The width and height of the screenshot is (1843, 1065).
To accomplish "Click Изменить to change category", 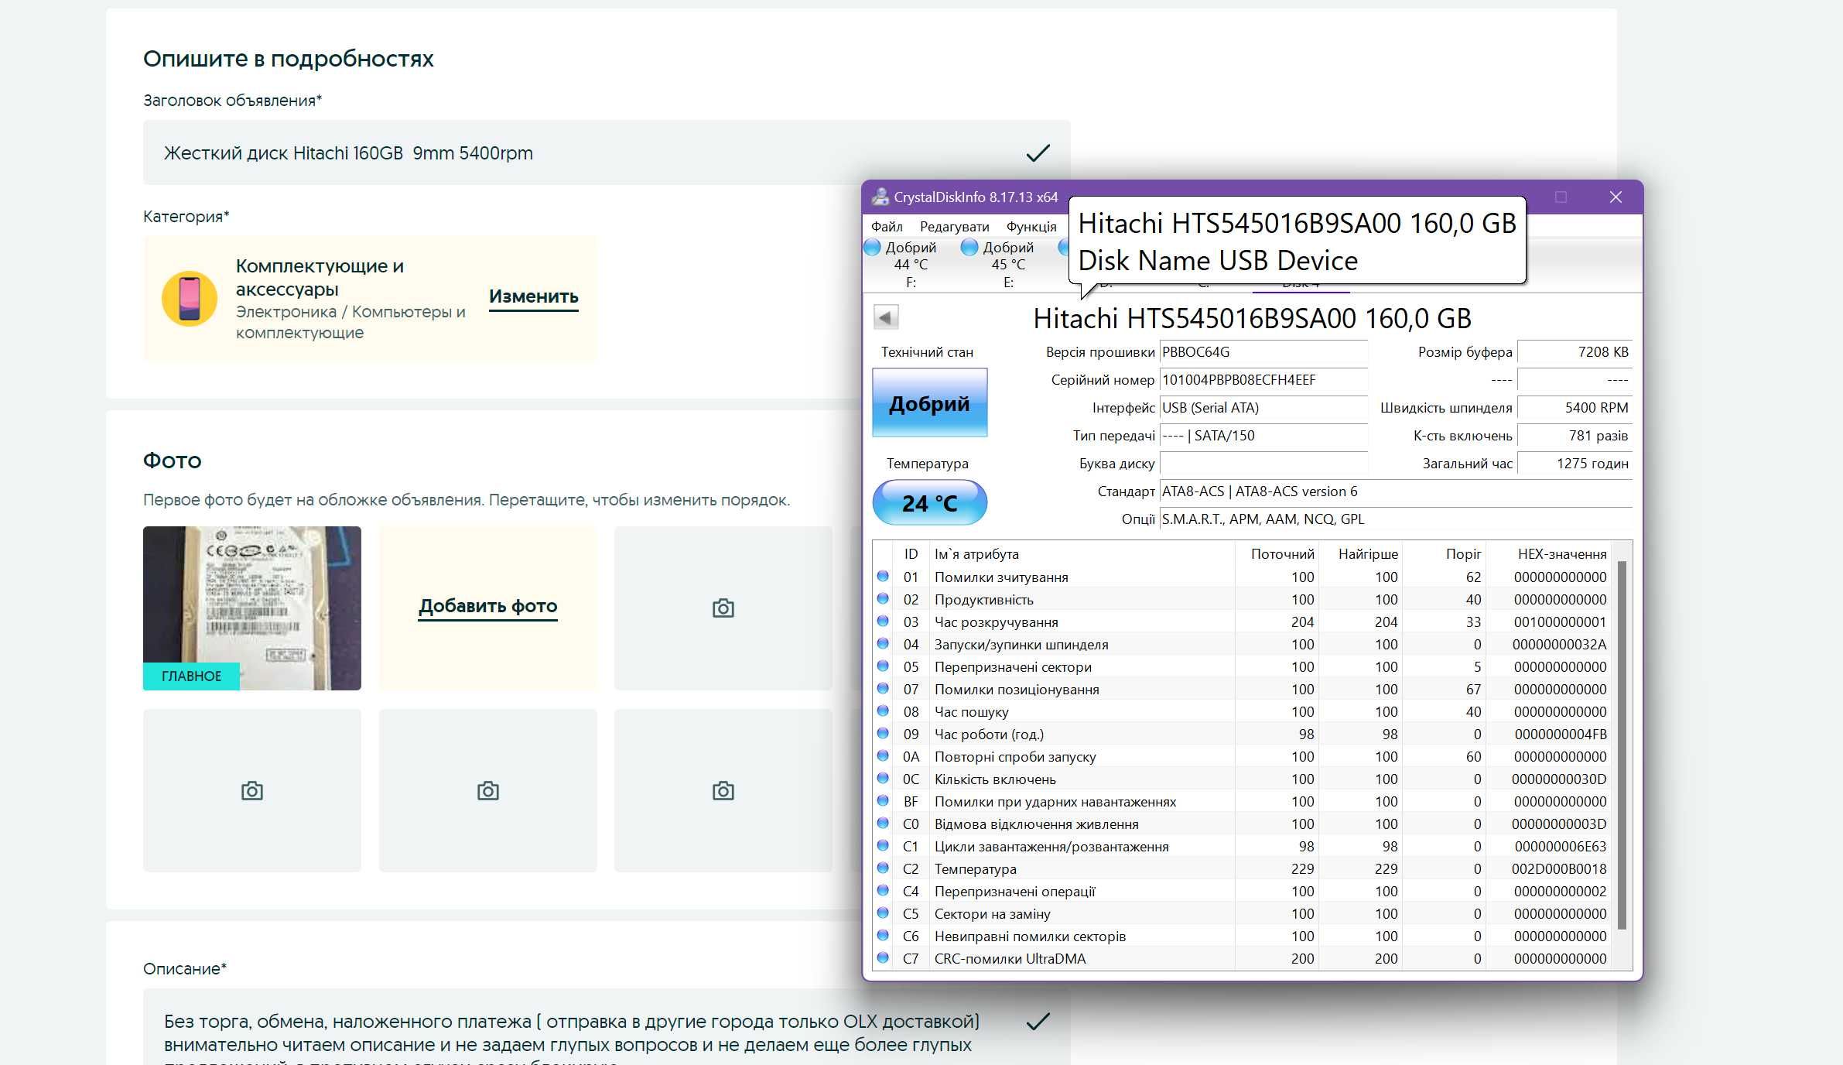I will 533,296.
